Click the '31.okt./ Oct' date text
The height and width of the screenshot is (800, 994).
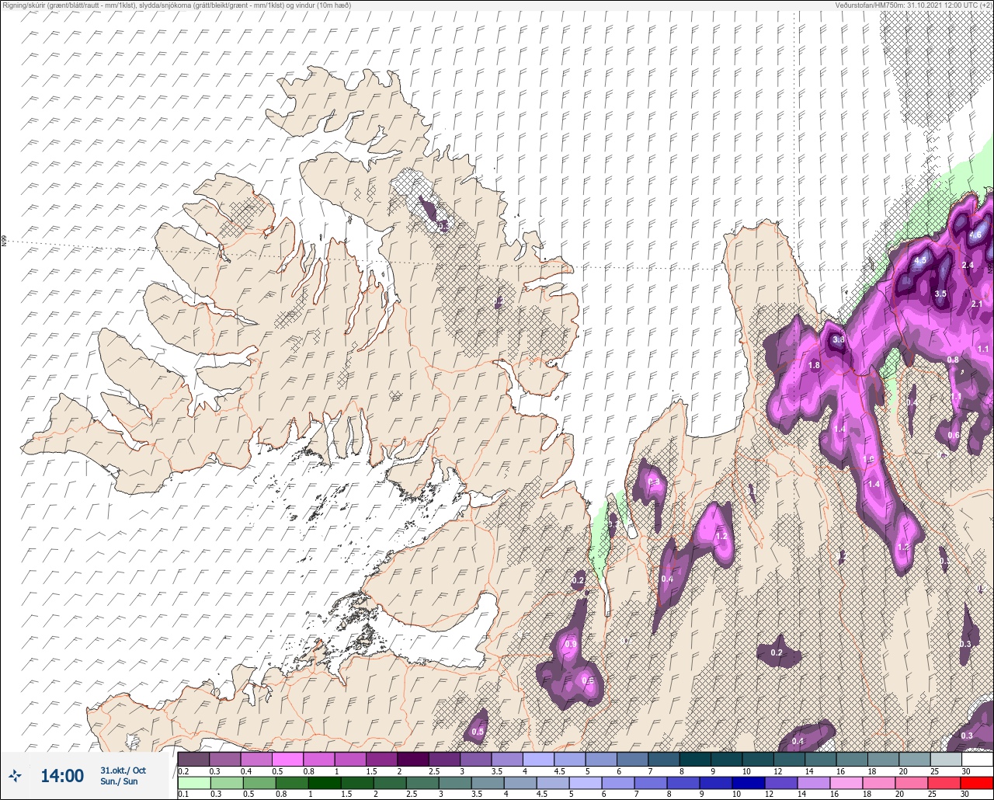pyautogui.click(x=123, y=770)
